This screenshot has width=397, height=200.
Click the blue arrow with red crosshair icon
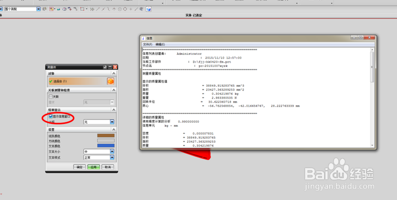point(70,9)
